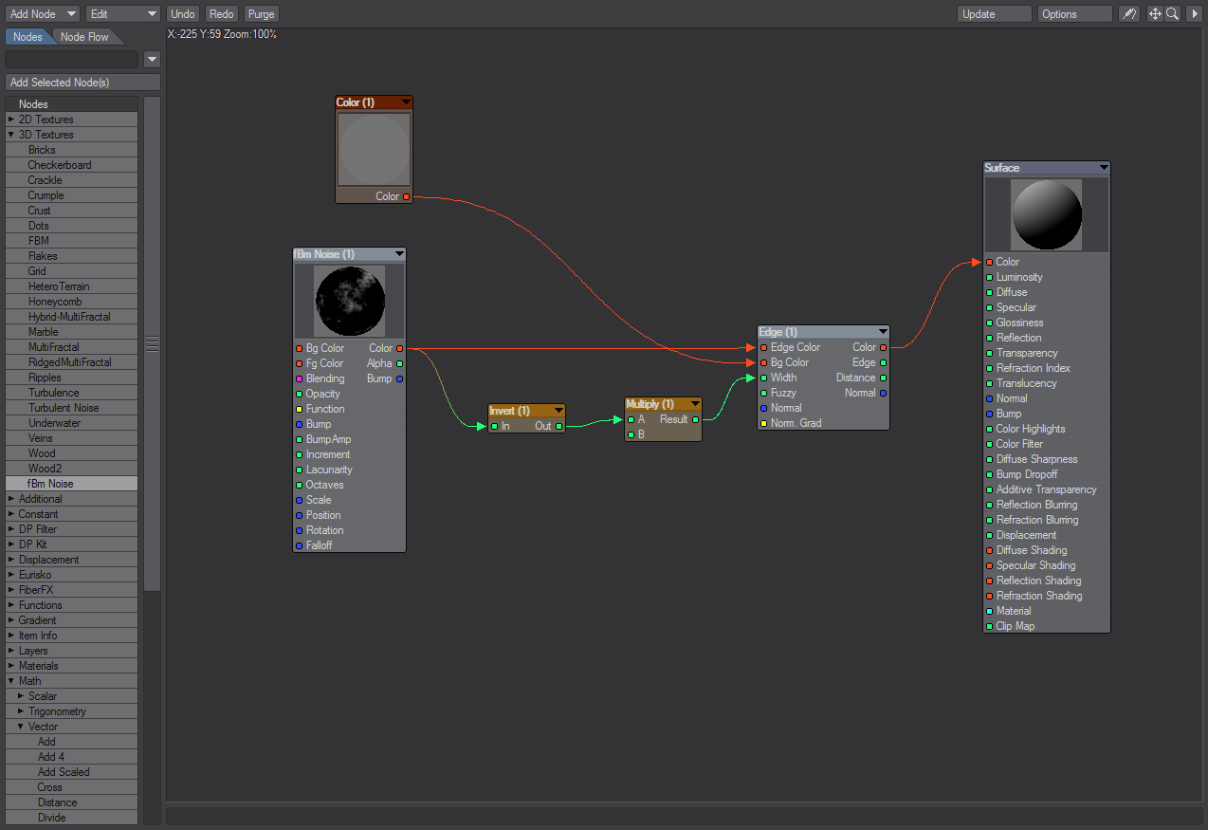
Task: Click the pan view move icon
Action: (1155, 14)
